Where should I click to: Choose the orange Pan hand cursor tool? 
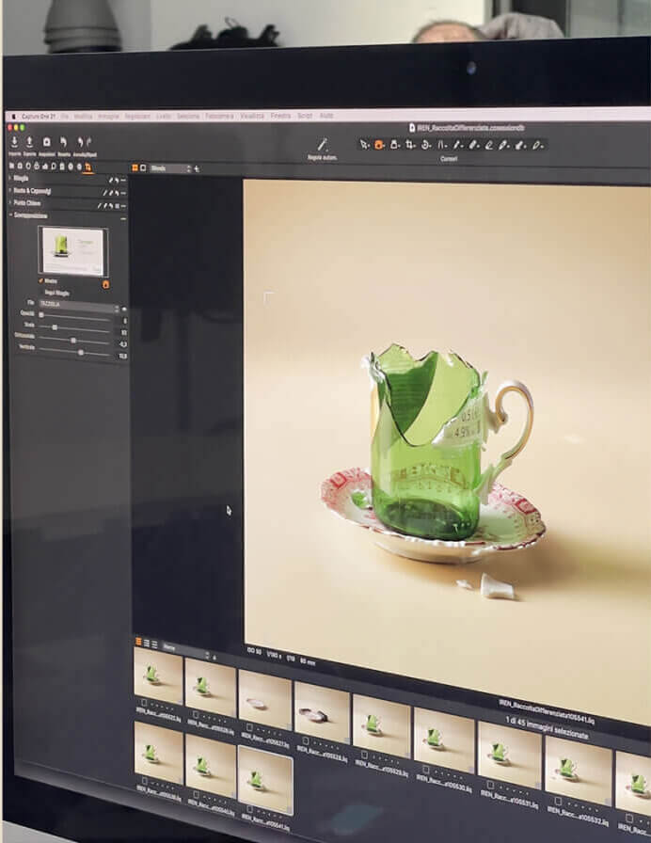pyautogui.click(x=379, y=145)
